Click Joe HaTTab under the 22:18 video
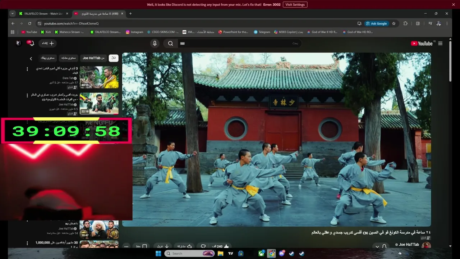The height and width of the screenshot is (259, 460). click(x=66, y=104)
